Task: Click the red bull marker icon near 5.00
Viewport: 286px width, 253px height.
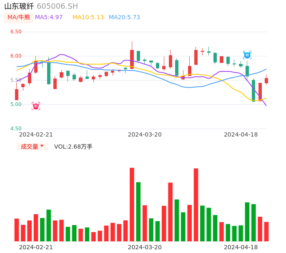Action: [x=36, y=106]
